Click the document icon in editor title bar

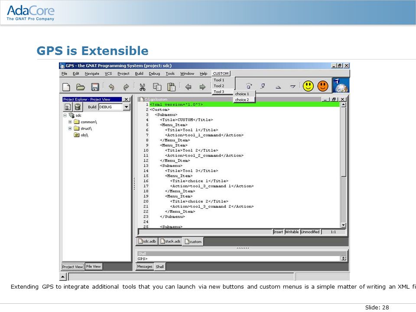point(142,99)
